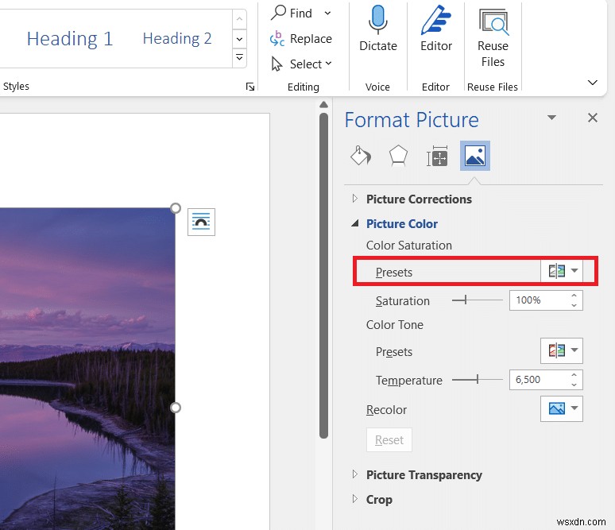Open the Select cursor menu
The image size is (615, 530).
pyautogui.click(x=302, y=64)
